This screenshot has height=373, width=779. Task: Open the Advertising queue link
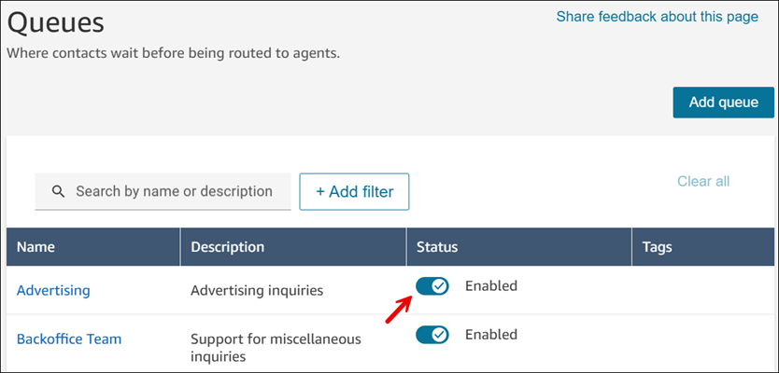click(x=53, y=290)
